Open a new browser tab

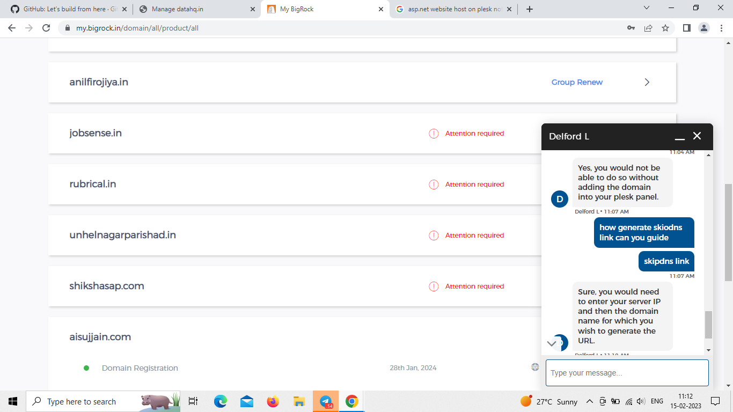pos(530,9)
